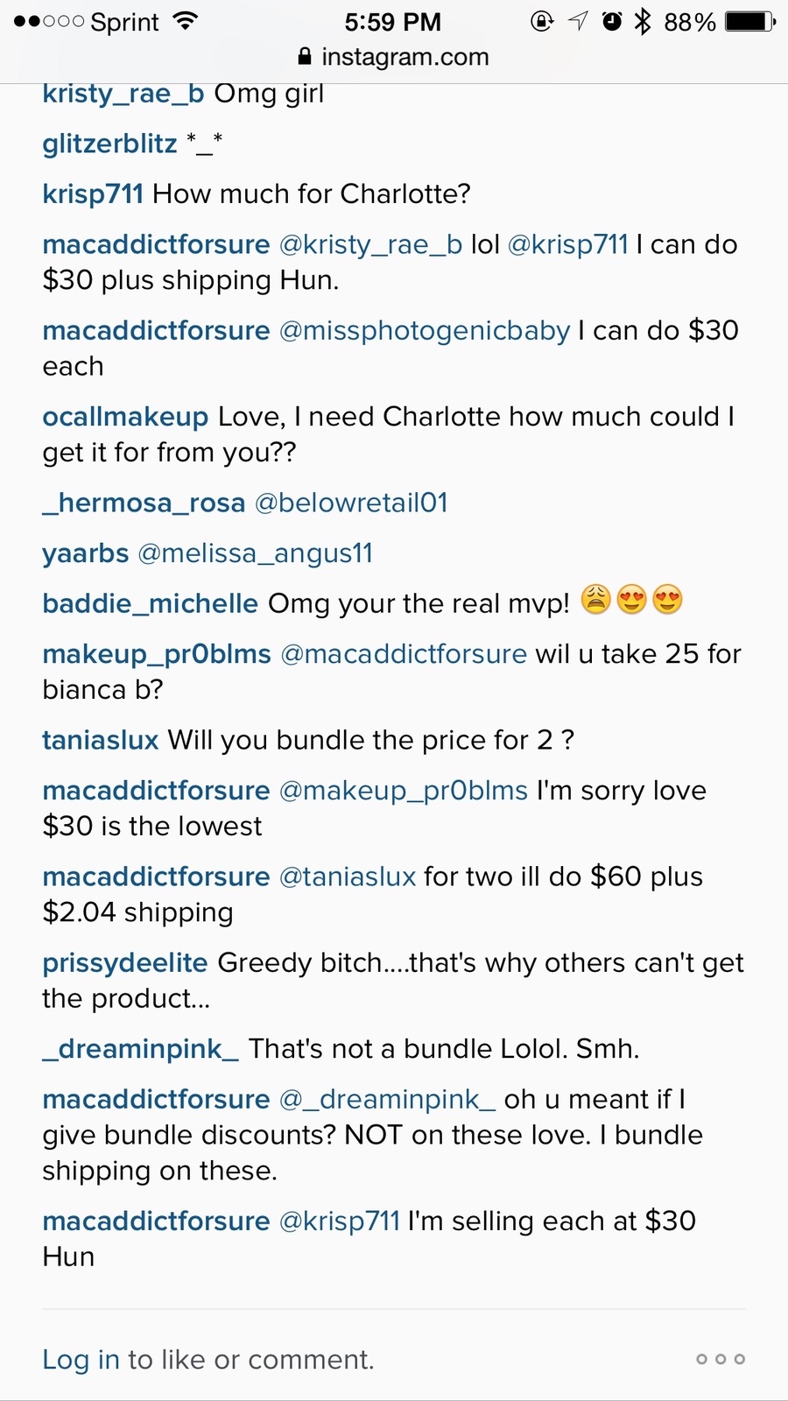Tap the location arrow status icon
The image size is (788, 1401).
point(578,21)
